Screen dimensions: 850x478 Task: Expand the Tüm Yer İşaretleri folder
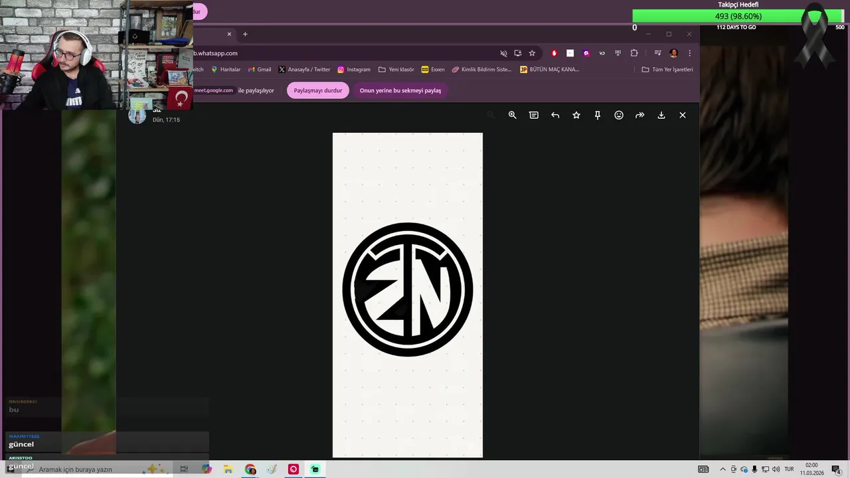point(667,69)
